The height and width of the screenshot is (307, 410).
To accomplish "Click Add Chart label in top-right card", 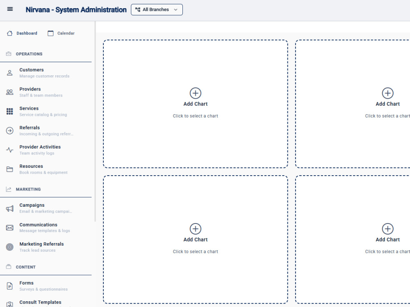I will click(387, 104).
